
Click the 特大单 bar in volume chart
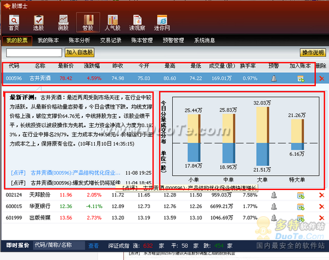point(298,135)
